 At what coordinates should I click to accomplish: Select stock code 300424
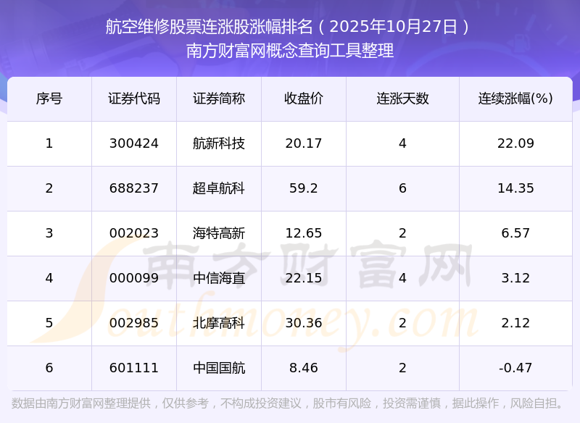click(134, 143)
